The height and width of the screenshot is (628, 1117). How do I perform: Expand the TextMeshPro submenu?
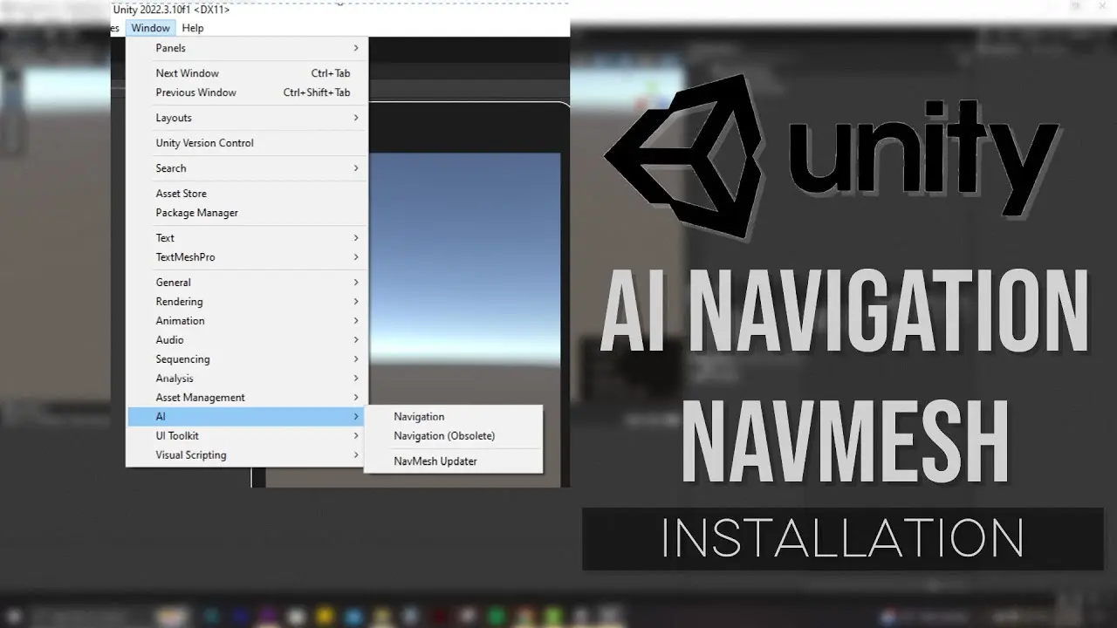point(247,257)
